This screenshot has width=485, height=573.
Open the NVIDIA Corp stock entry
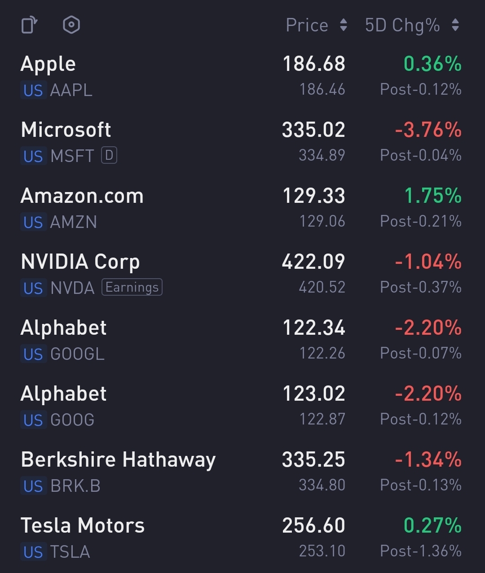point(80,262)
